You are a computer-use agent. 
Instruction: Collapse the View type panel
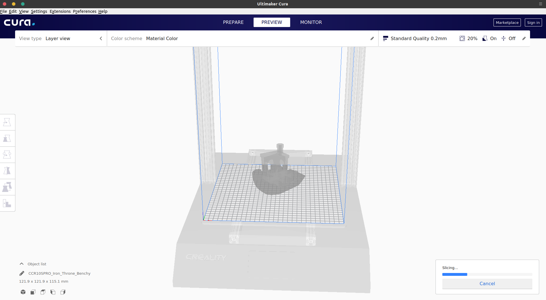[x=101, y=38]
